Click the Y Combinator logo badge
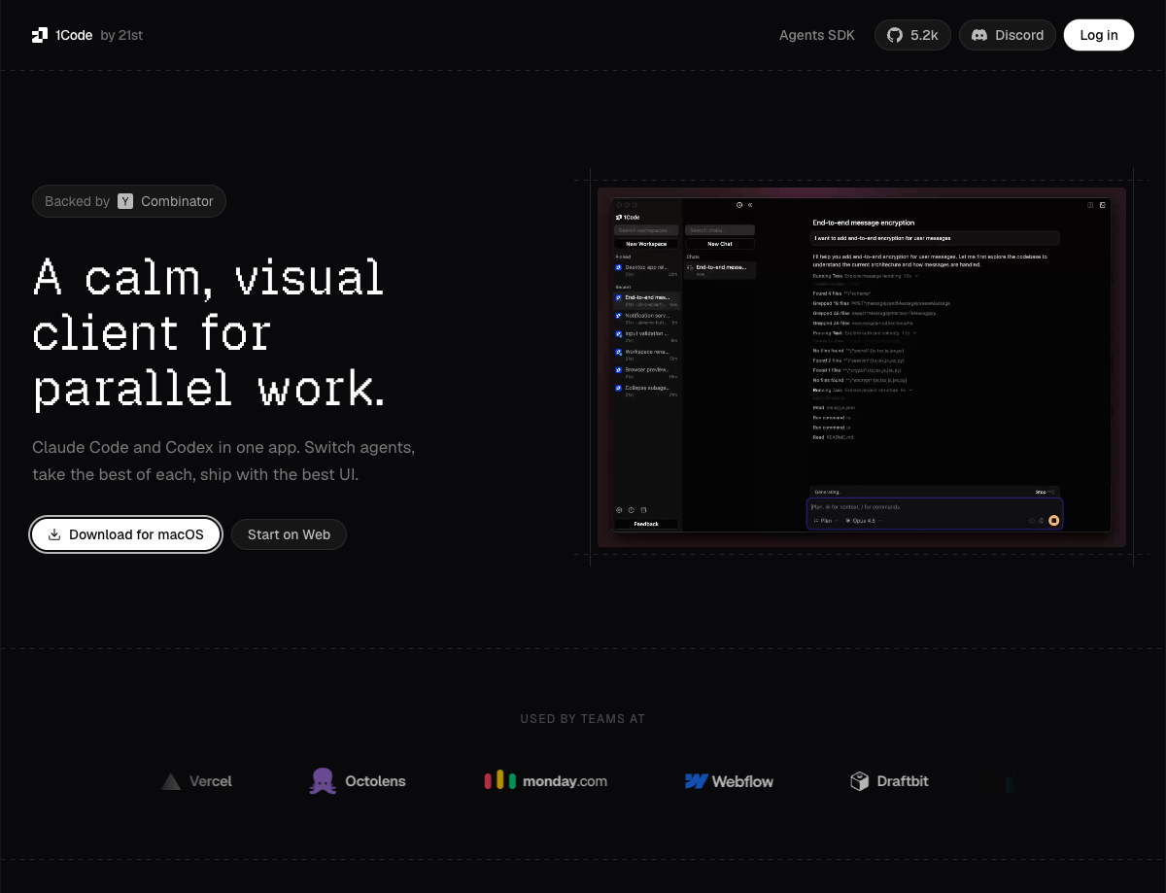Screen dimensions: 1166x893 (125, 201)
